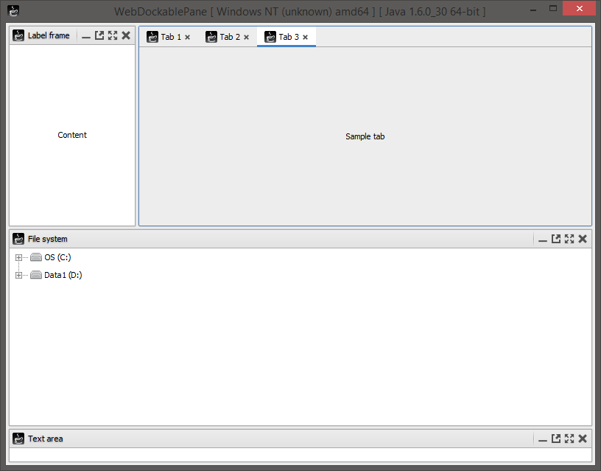Select the Data1 (D:) tree item
This screenshot has width=601, height=471.
63,275
